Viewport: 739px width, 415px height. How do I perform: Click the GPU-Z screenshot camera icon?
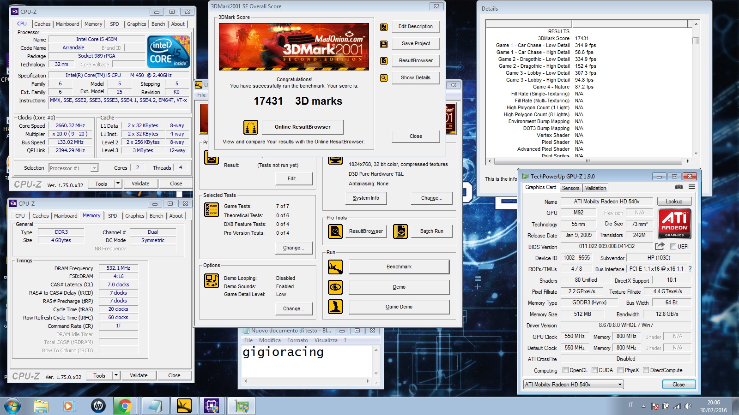[x=678, y=187]
